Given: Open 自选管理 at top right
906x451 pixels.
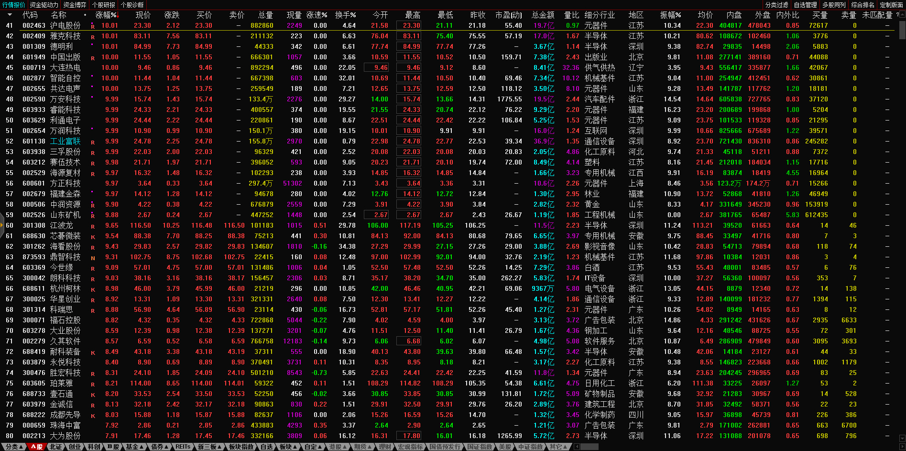Looking at the screenshot, I should pos(805,5).
